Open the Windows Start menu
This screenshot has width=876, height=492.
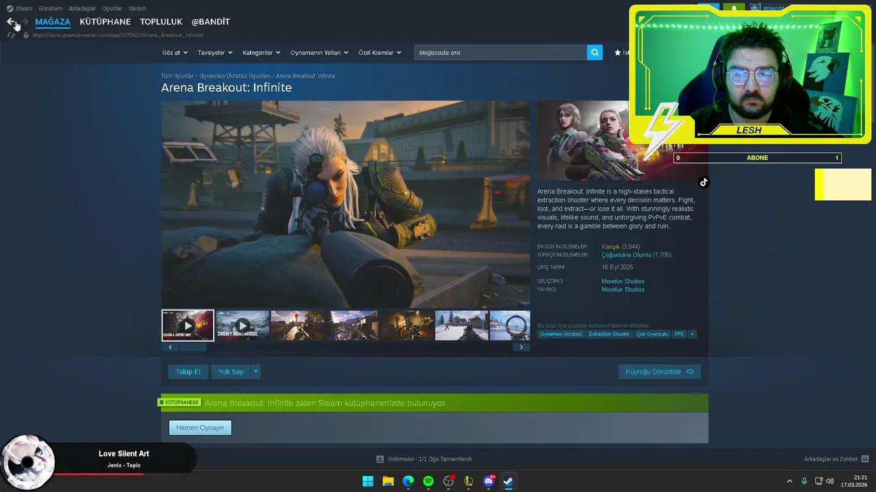pyautogui.click(x=368, y=481)
